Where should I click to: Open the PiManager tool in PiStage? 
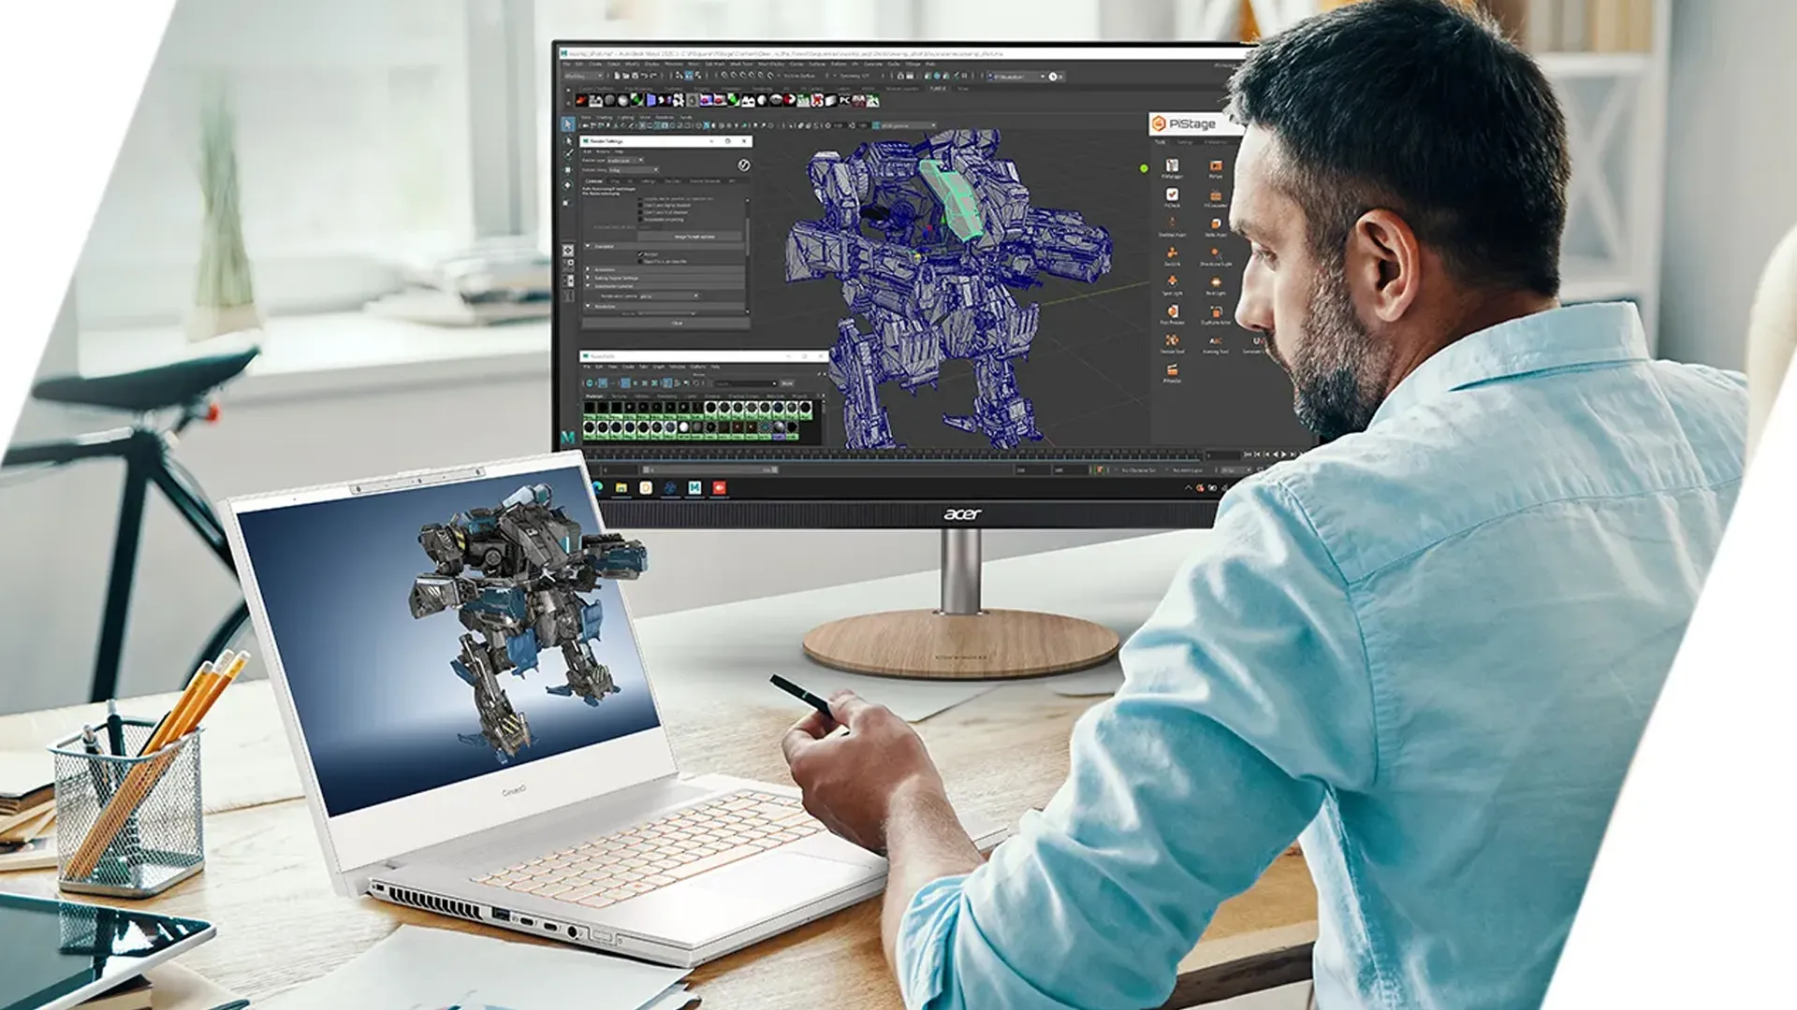click(1172, 166)
